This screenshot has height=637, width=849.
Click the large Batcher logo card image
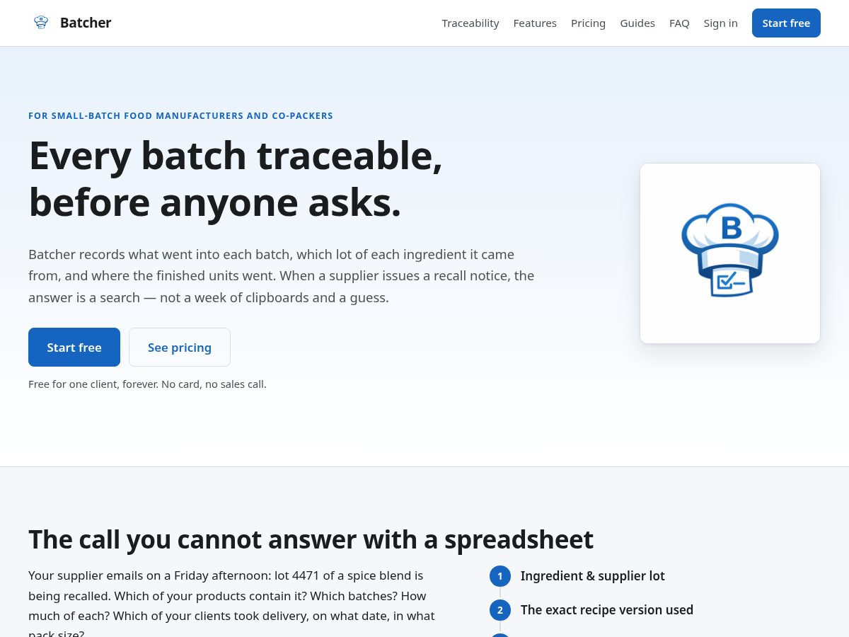click(x=730, y=253)
